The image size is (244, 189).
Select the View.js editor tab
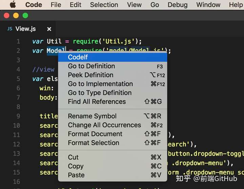coord(28,29)
